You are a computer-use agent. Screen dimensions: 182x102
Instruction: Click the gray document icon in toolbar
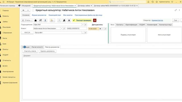click(x=45, y=20)
